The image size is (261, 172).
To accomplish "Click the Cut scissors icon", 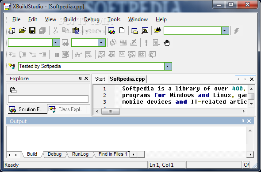I will pyautogui.click(x=55, y=31).
